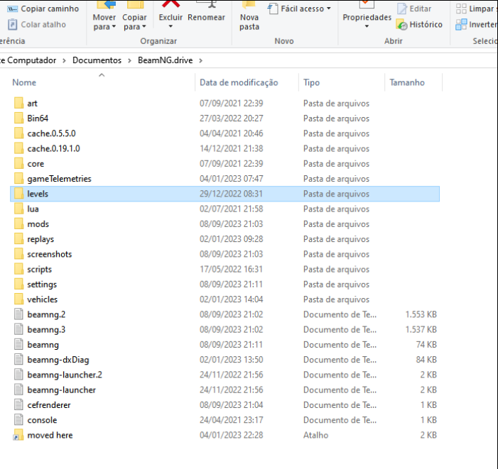
Task: Click the Copiar caminho ribbon icon
Action: click(12, 9)
